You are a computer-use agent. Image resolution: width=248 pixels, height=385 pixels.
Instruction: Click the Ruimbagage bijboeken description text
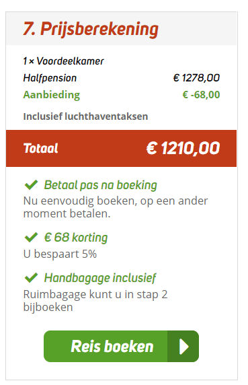pyautogui.click(x=95, y=301)
